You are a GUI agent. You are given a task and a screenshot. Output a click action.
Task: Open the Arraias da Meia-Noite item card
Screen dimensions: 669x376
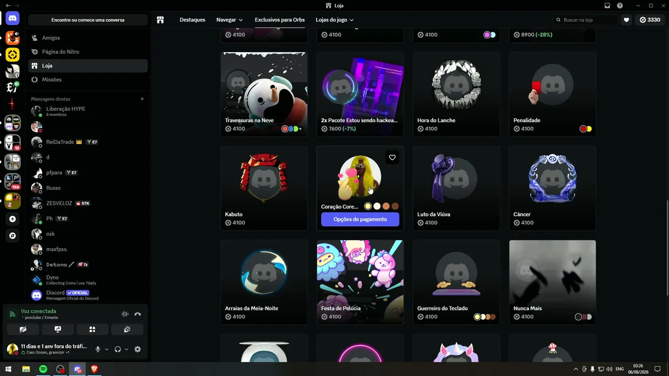264,282
